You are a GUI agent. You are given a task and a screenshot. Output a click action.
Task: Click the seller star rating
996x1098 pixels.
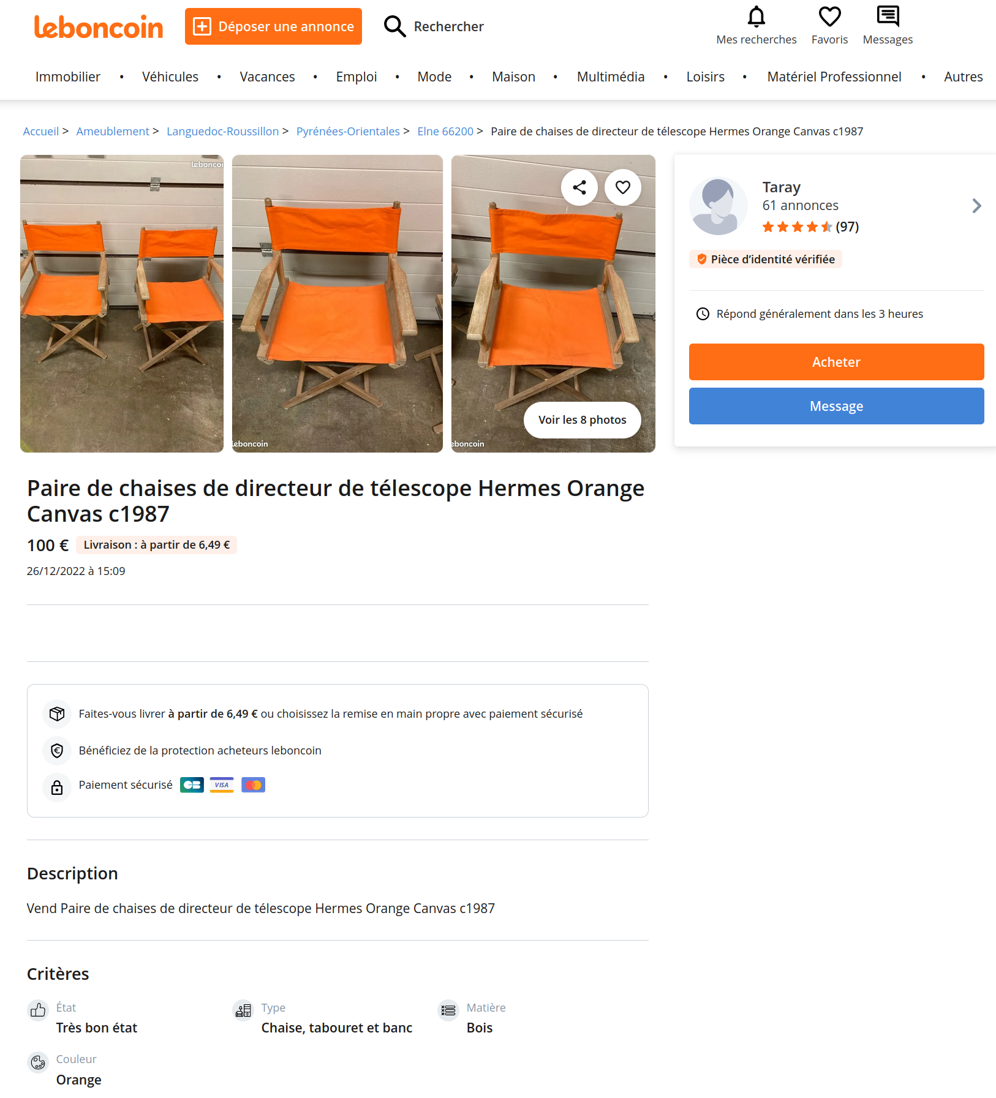pyautogui.click(x=810, y=227)
